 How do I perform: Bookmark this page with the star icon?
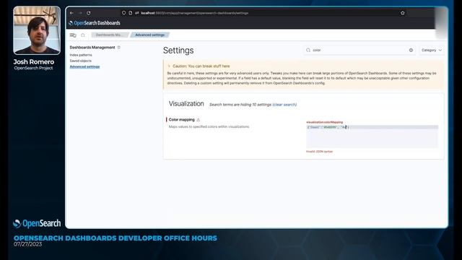403,13
